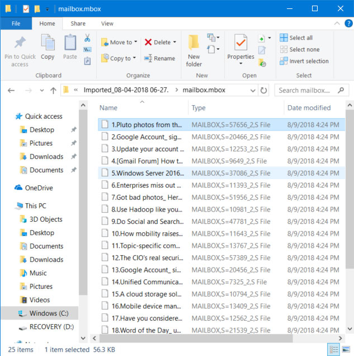Select file 18.Word of the Day_ u...
This screenshot has height=356, width=354.
tap(221, 330)
